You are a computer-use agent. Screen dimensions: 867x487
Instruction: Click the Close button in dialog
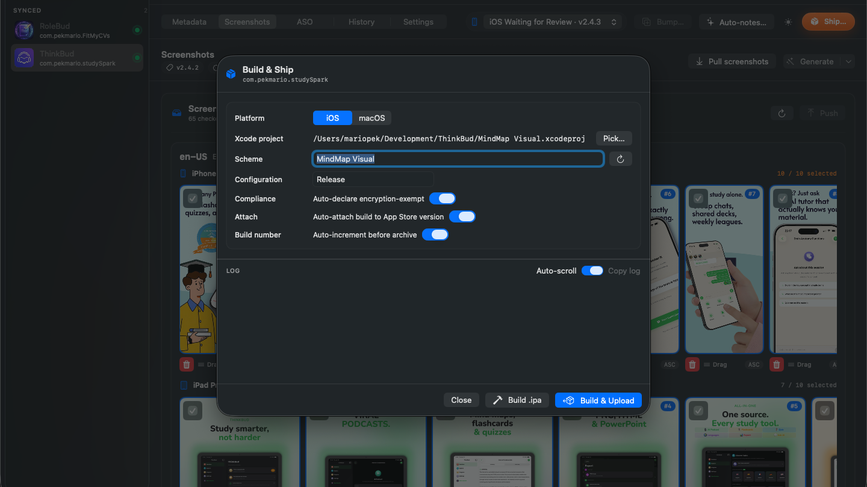pos(461,400)
